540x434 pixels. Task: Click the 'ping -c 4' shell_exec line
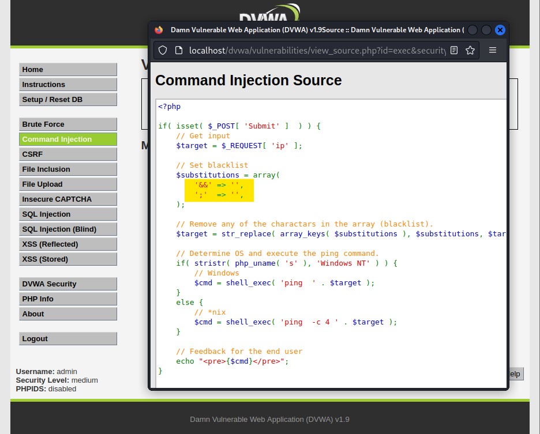click(x=295, y=322)
